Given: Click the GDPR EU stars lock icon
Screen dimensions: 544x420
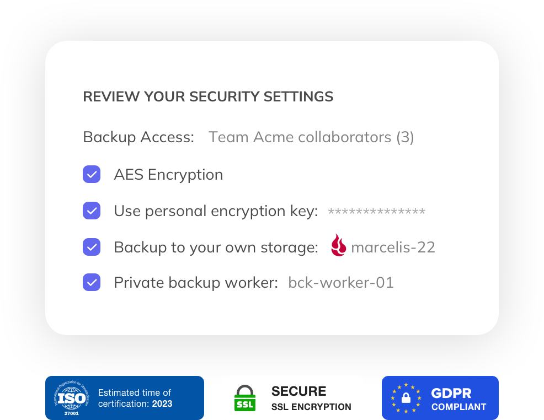Looking at the screenshot, I should point(406,398).
